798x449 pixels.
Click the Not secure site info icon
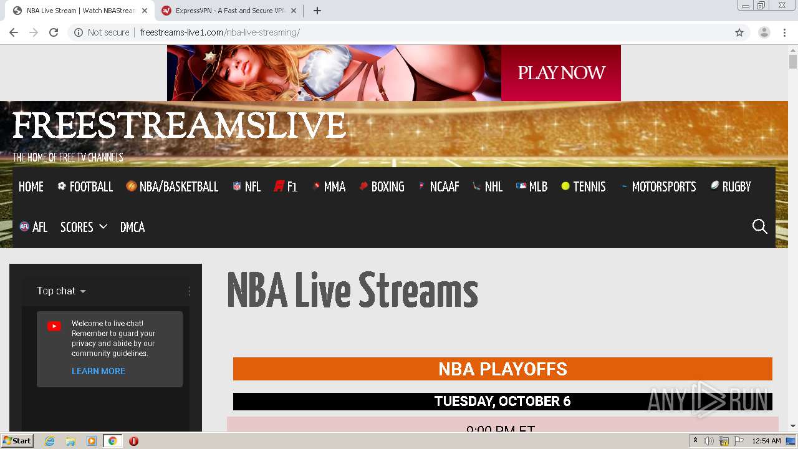pos(79,32)
